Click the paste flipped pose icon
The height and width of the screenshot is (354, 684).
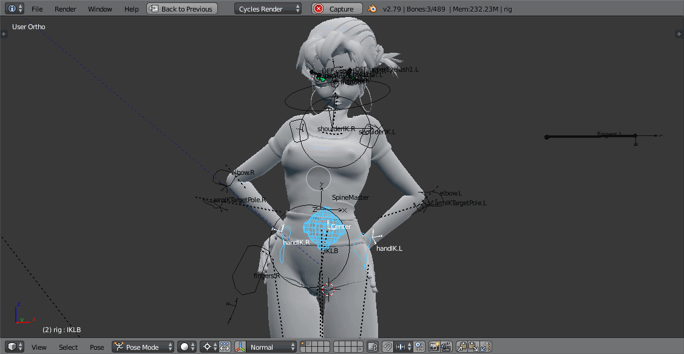pos(486,347)
